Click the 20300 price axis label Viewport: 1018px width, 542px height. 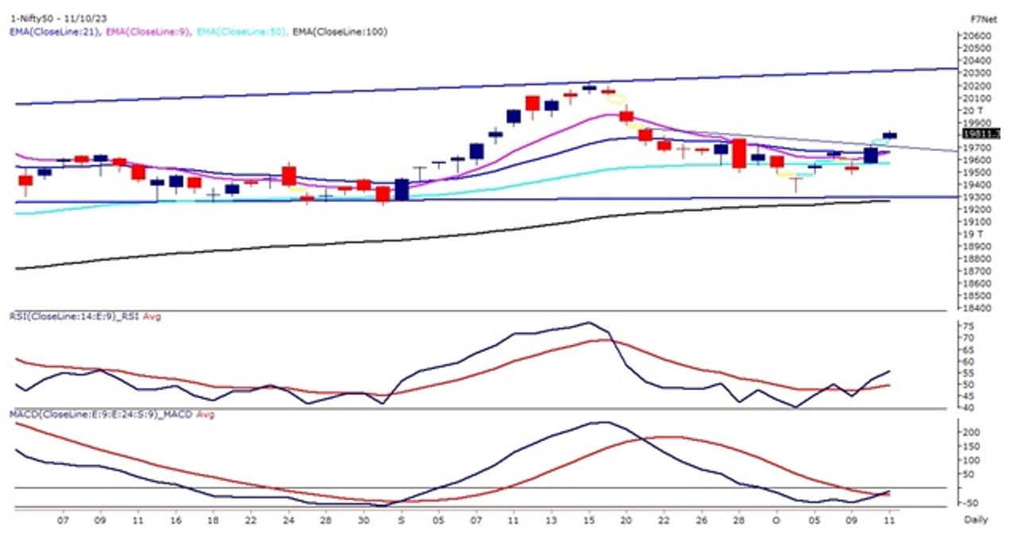pos(978,74)
